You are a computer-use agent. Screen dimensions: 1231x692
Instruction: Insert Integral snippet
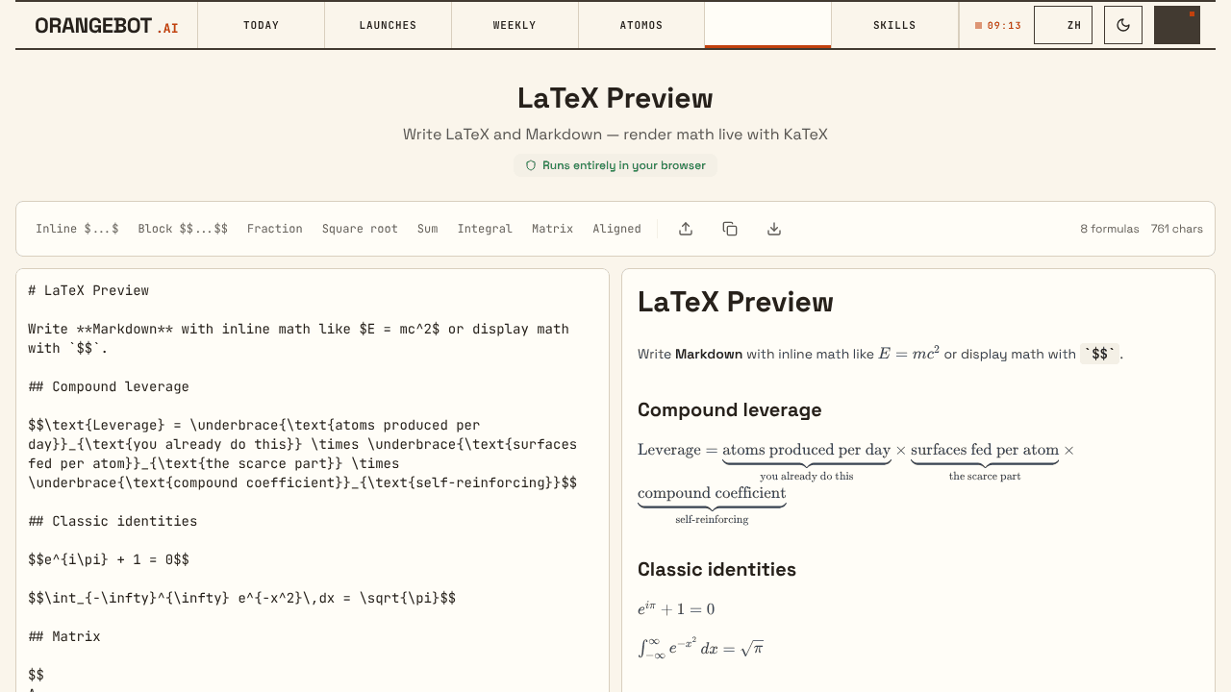click(485, 229)
